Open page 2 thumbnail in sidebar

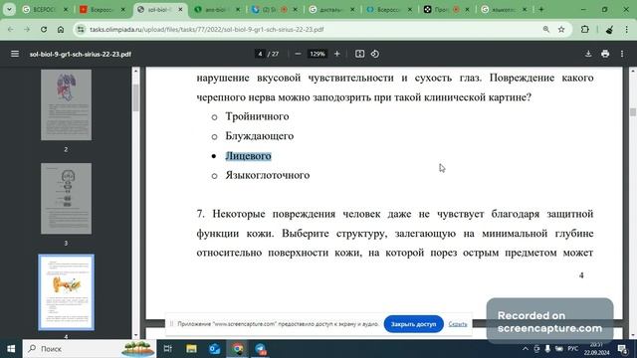click(66, 104)
